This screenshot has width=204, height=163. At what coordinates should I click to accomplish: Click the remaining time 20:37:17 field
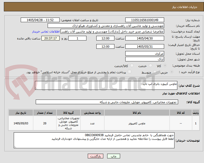coord(50,38)
